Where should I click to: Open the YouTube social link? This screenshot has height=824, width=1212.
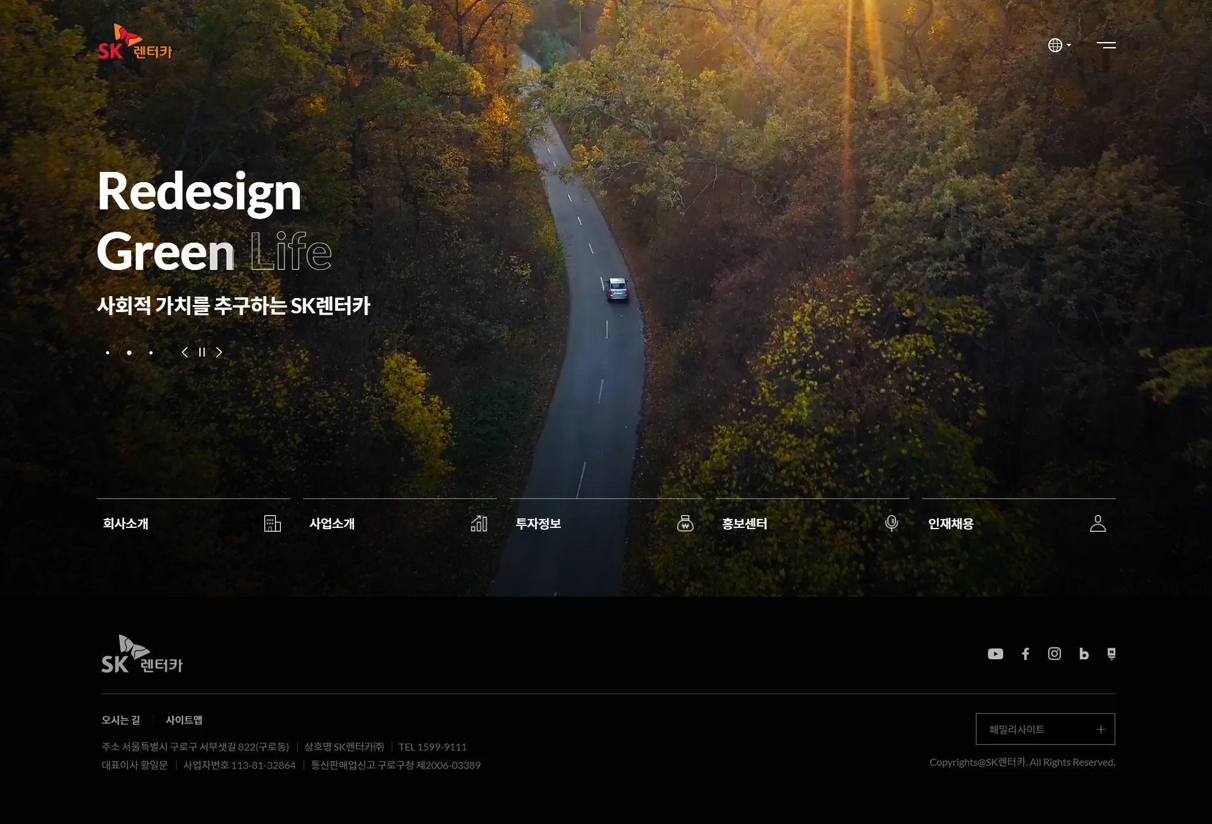tap(995, 654)
